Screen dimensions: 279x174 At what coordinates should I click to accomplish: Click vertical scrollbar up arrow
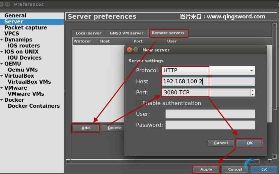tap(275, 25)
